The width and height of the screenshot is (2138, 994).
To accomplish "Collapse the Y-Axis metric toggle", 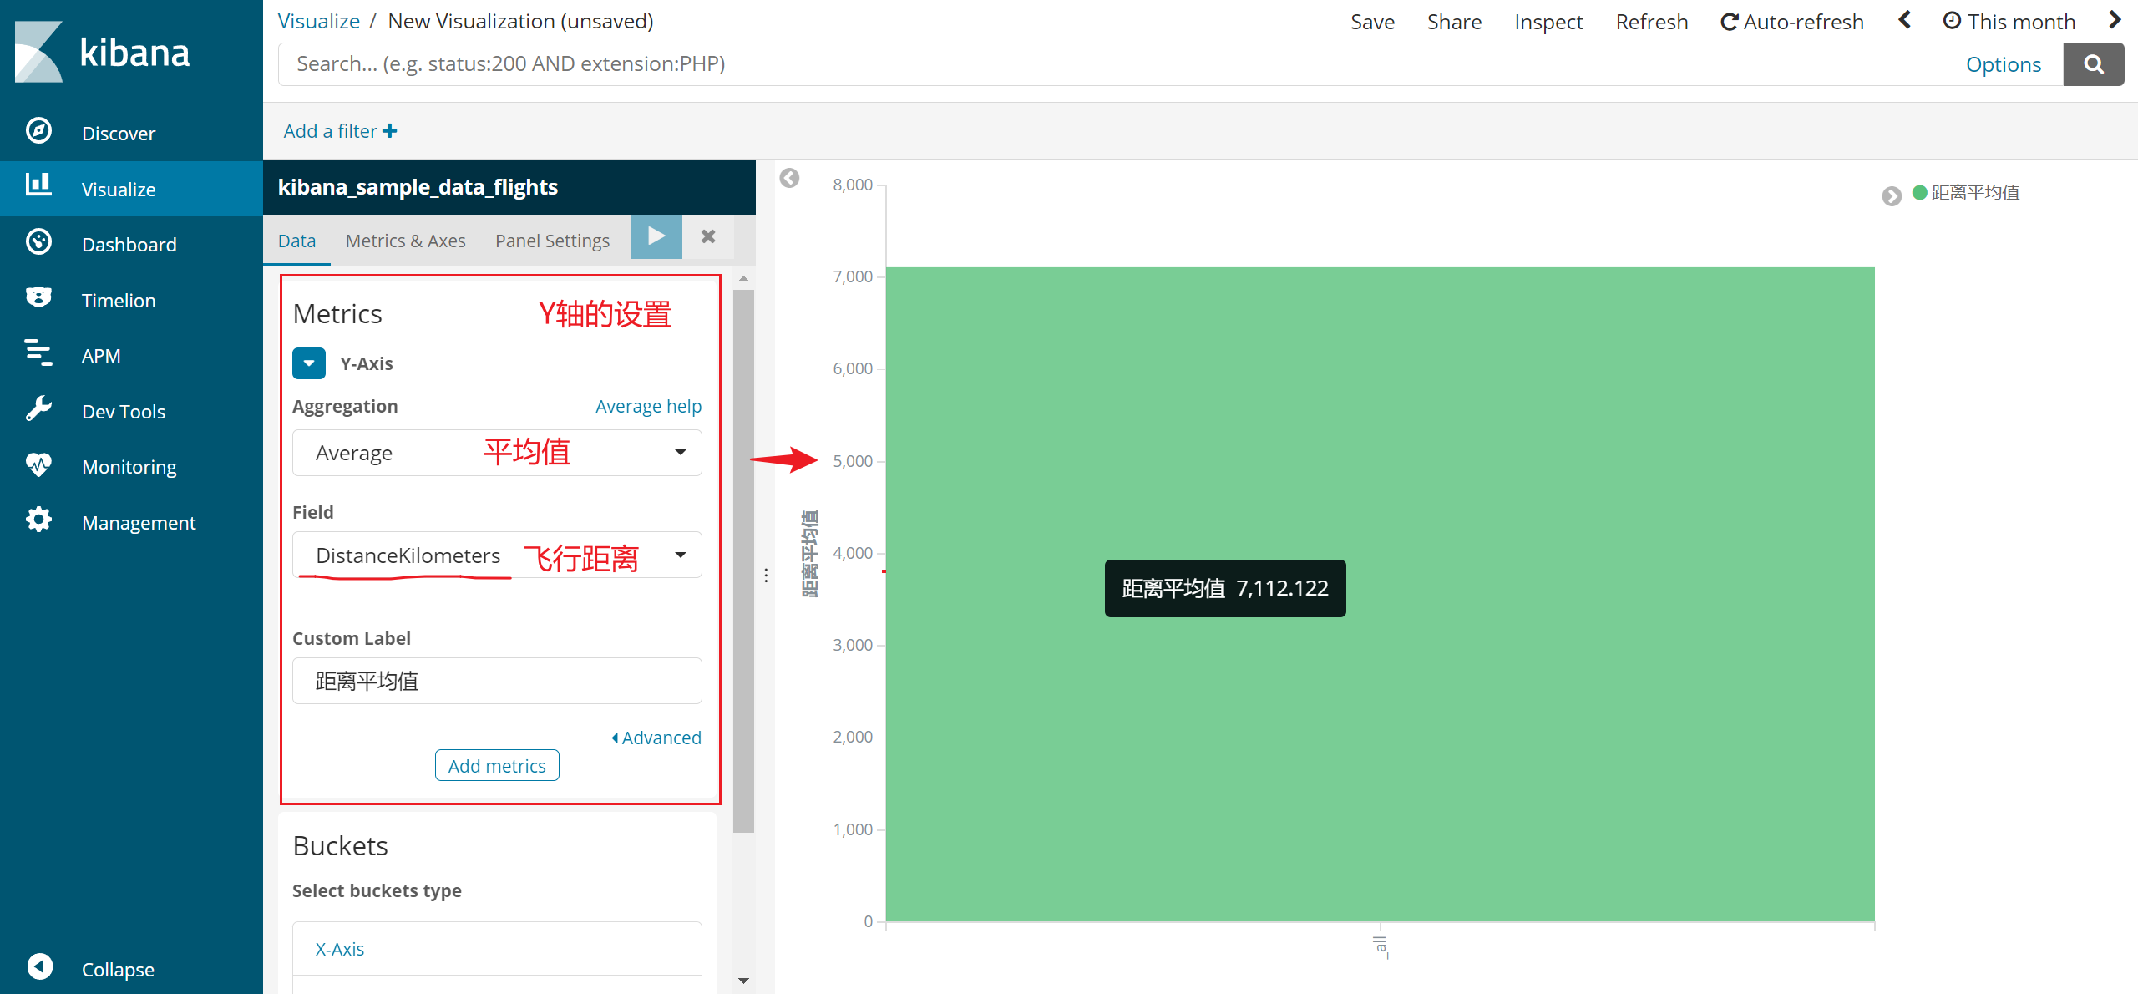I will tap(309, 363).
